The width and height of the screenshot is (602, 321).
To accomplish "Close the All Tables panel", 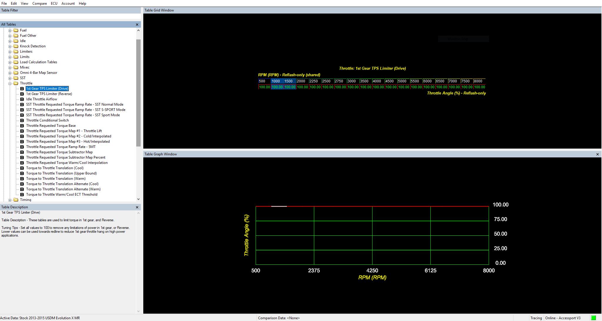I will coord(137,24).
